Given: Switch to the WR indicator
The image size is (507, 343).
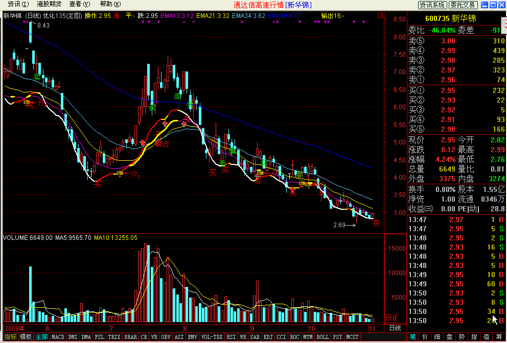Looking at the screenshot, I should (x=243, y=337).
